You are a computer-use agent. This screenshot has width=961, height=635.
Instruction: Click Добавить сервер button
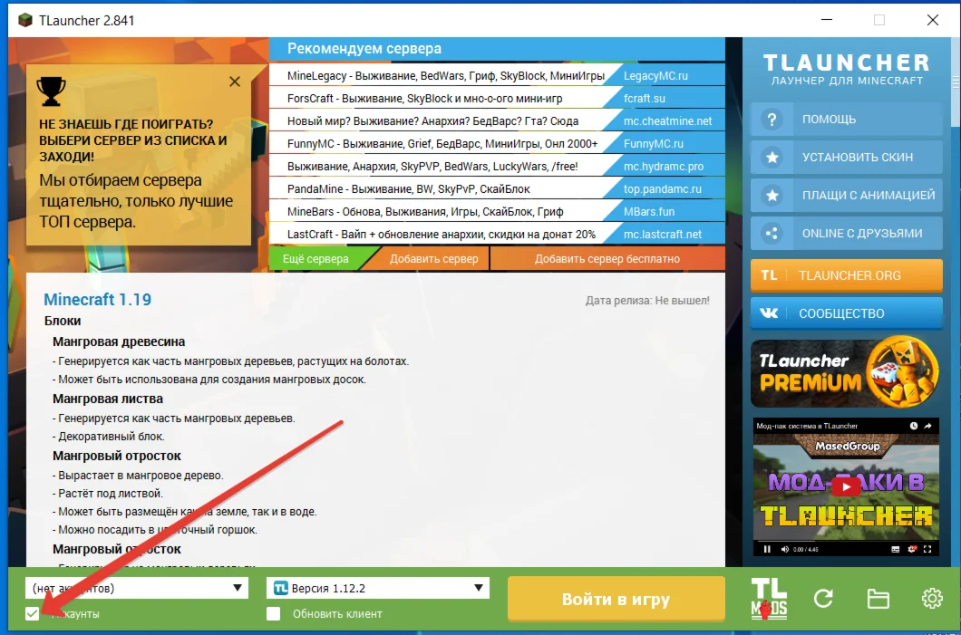tap(434, 259)
